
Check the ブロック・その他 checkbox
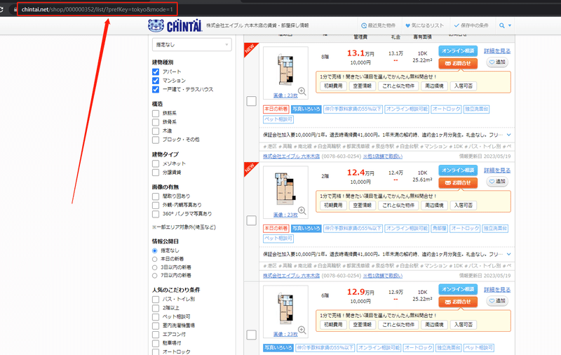(x=156, y=140)
